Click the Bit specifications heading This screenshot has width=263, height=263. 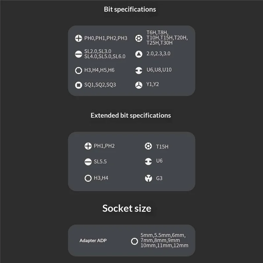[x=130, y=10]
